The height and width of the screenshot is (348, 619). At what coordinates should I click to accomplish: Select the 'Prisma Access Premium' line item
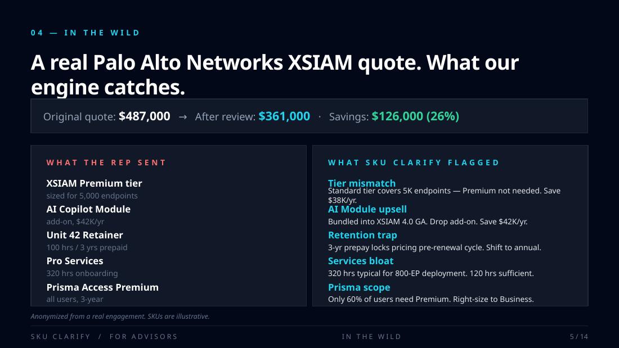click(102, 287)
